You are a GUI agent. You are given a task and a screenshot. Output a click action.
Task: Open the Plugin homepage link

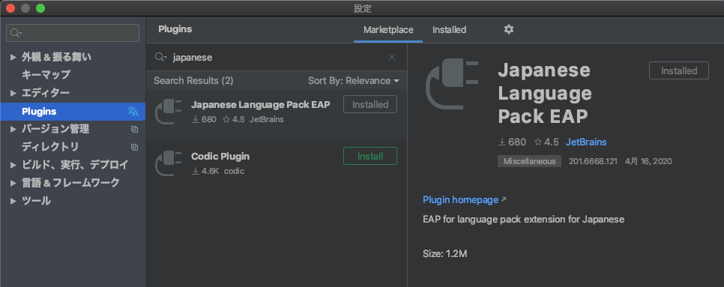click(460, 200)
